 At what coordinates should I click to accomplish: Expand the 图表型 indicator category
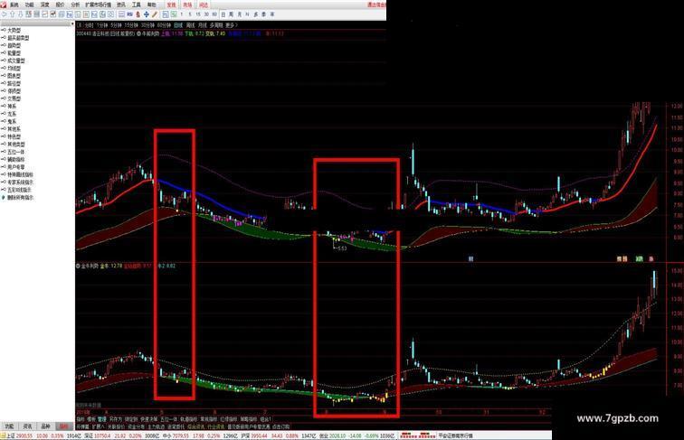point(14,76)
